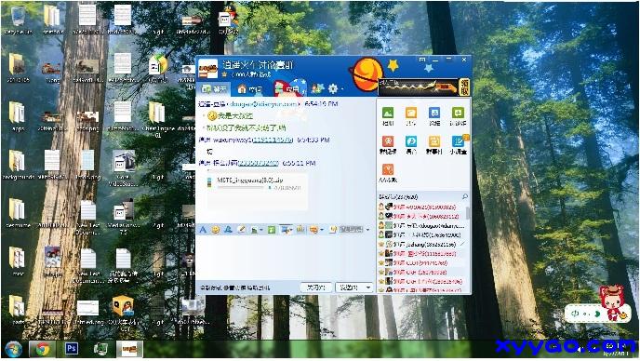Expand the send button options arrow

coord(368,287)
